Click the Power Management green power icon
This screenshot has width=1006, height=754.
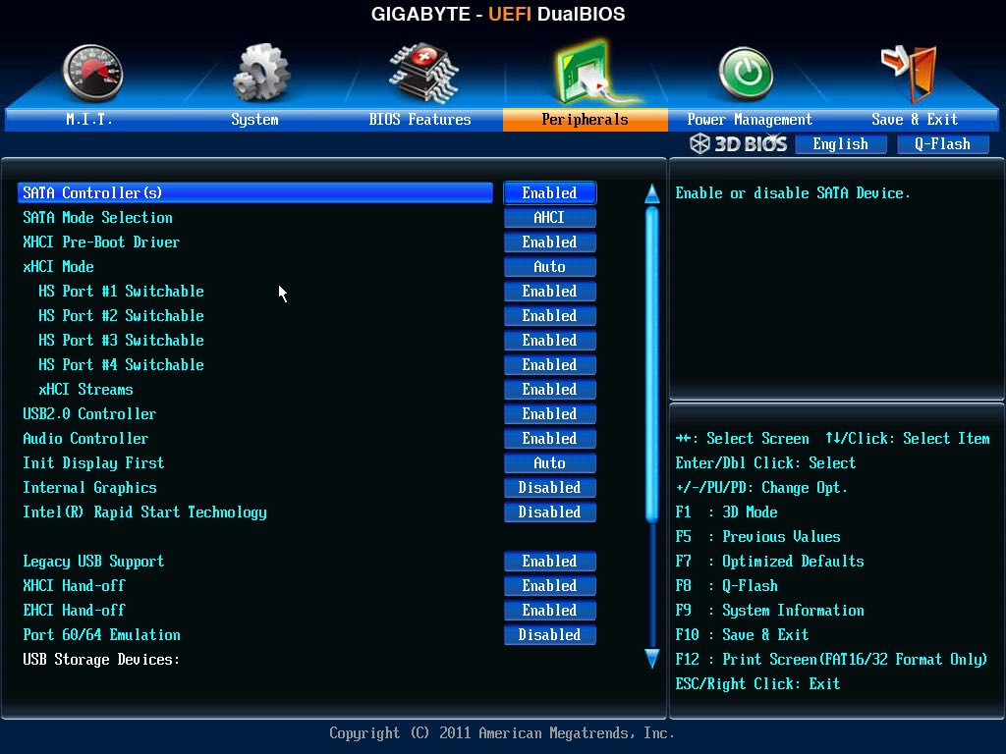[746, 74]
